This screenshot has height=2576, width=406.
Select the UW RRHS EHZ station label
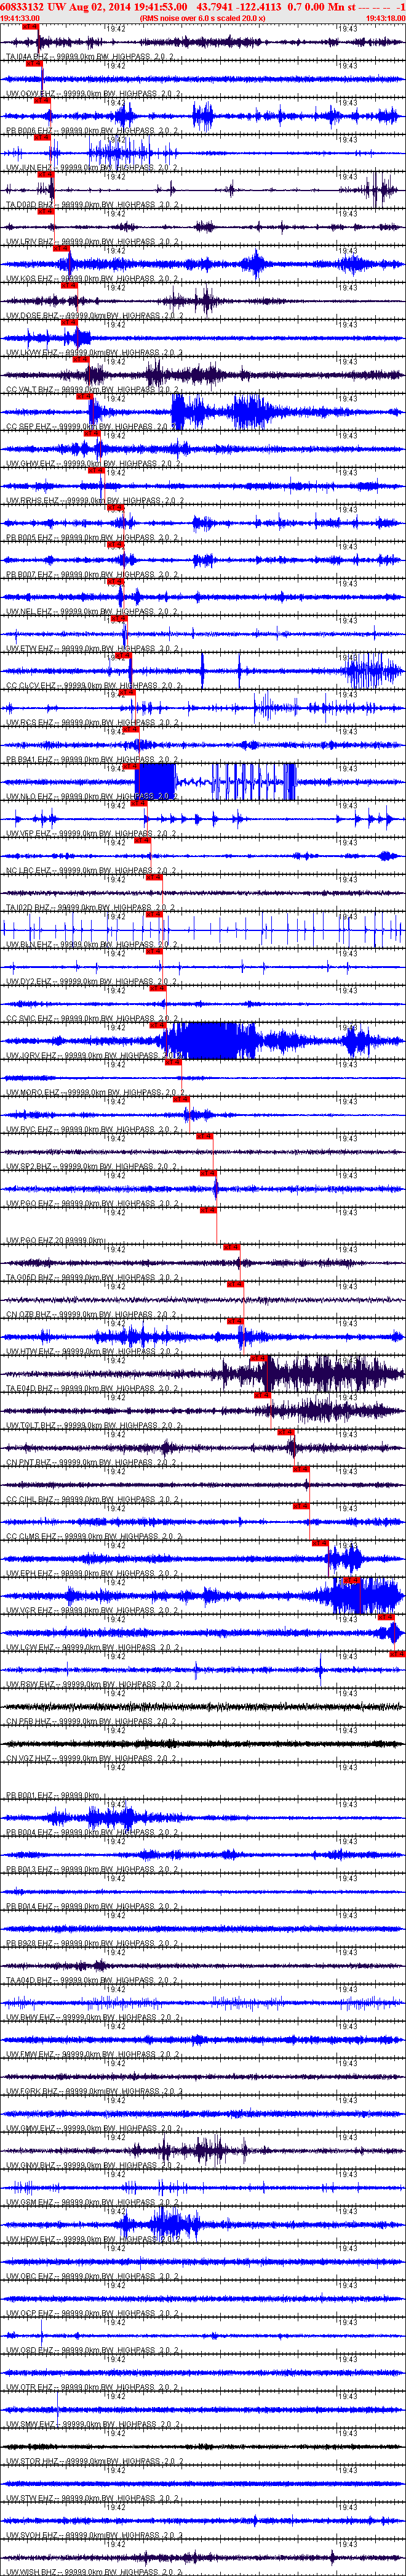click(x=93, y=501)
